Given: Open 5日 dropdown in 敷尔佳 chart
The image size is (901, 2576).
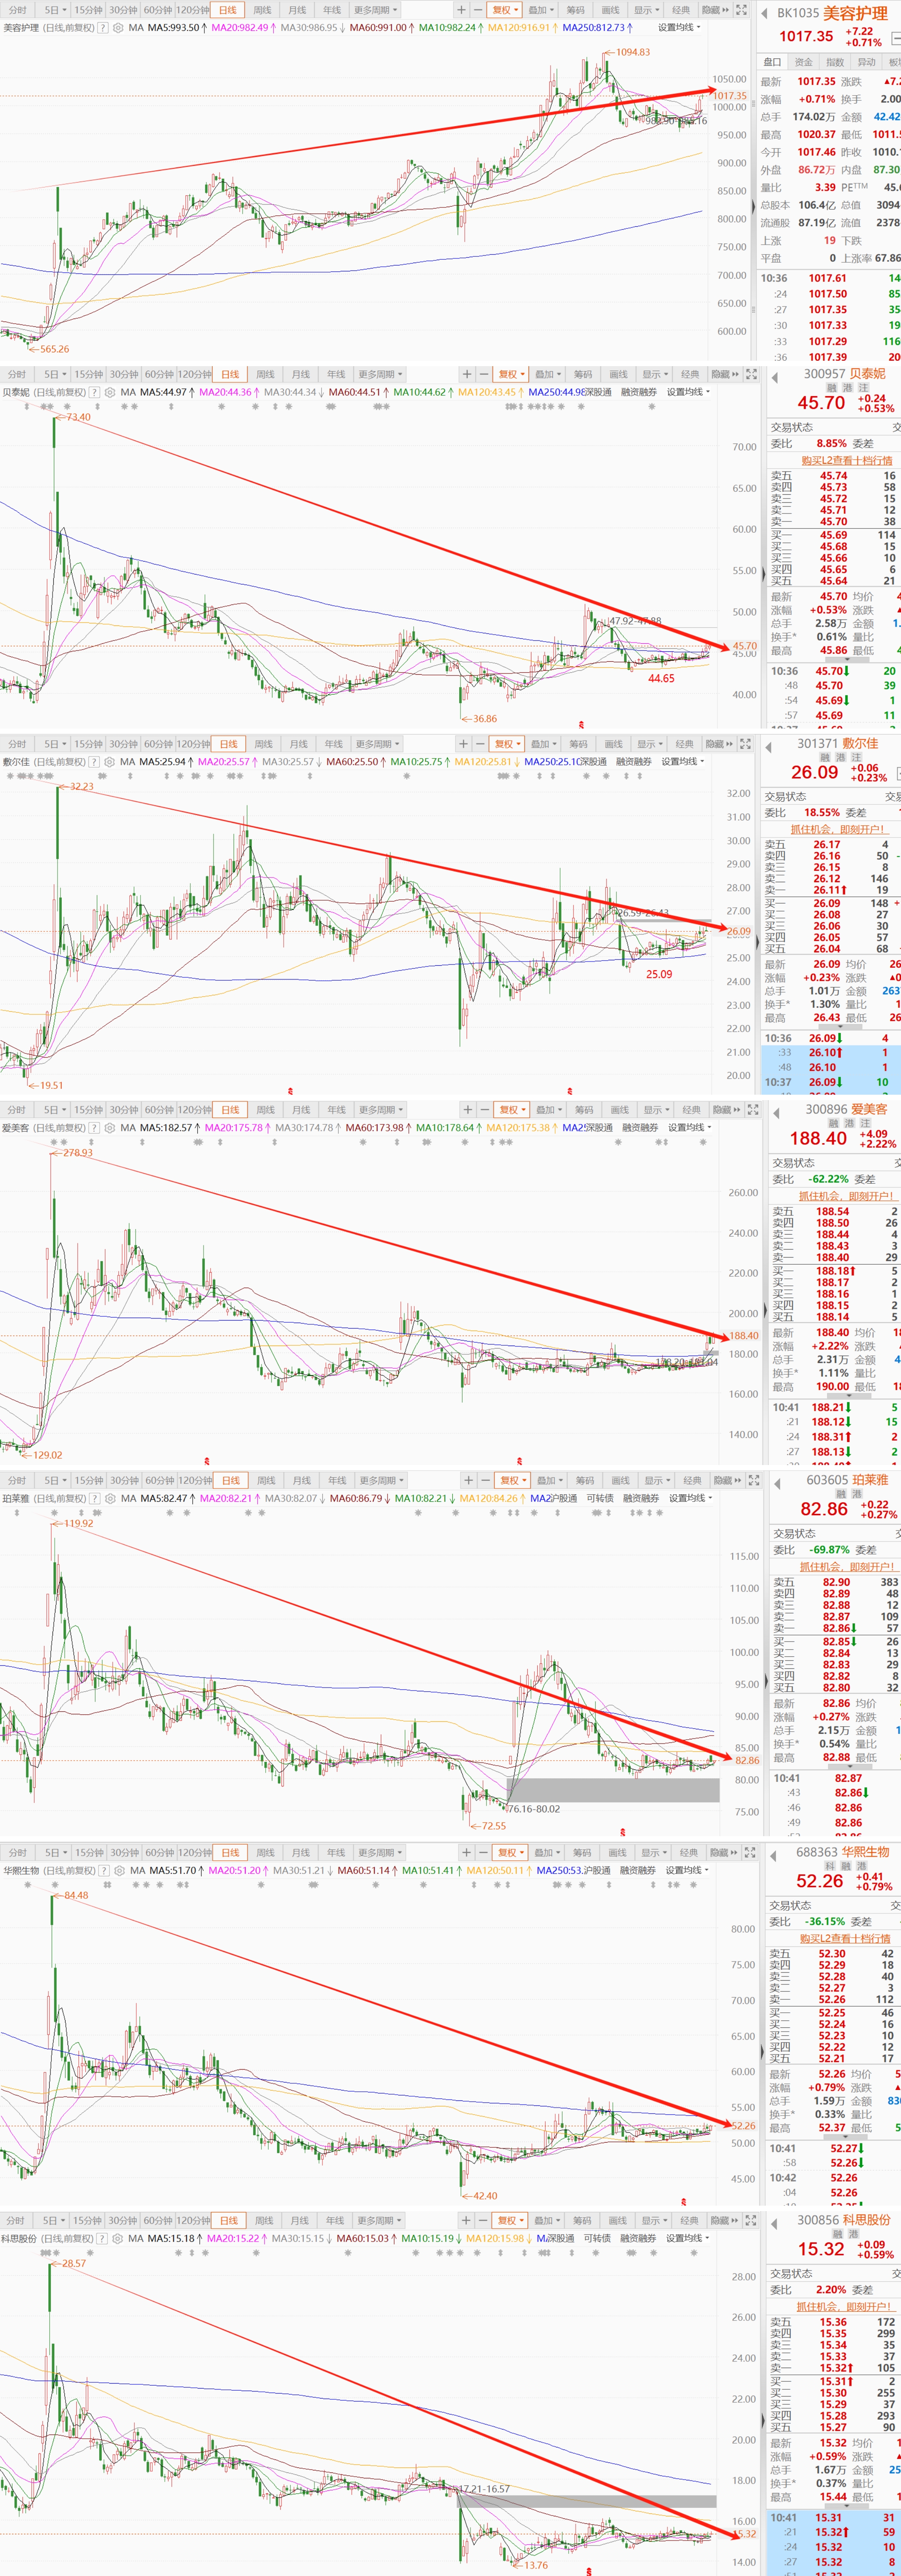Looking at the screenshot, I should [x=54, y=744].
